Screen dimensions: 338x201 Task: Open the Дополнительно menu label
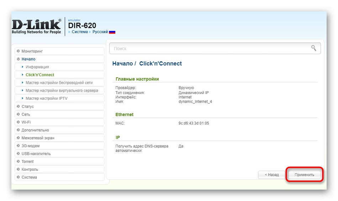coord(35,130)
